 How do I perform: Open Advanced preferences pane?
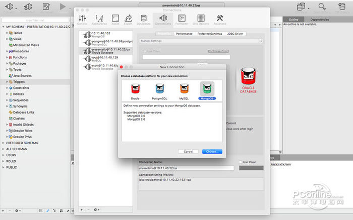coord(220,20)
